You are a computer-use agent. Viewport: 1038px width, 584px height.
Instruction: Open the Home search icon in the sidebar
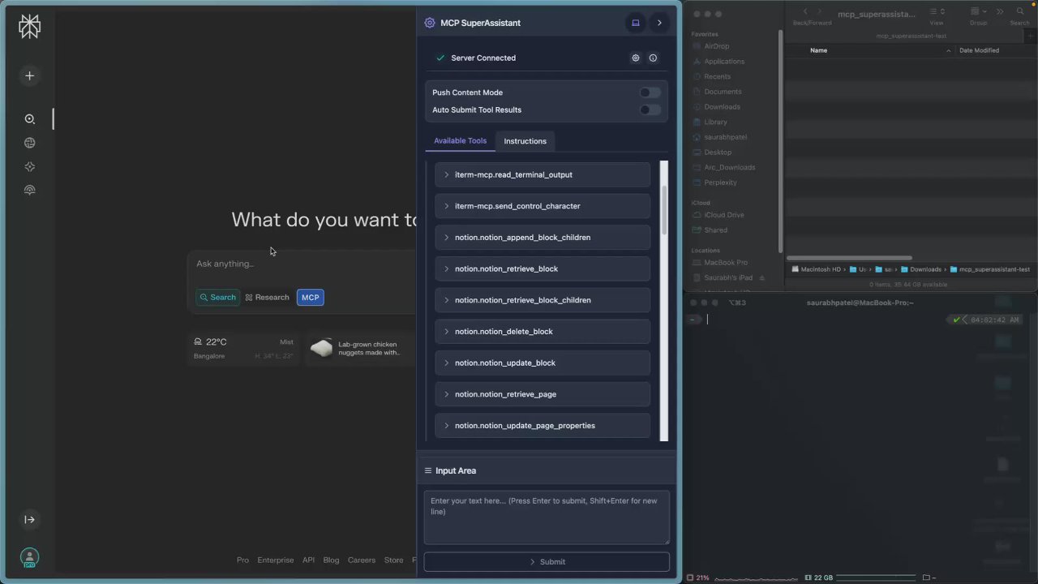click(x=29, y=119)
